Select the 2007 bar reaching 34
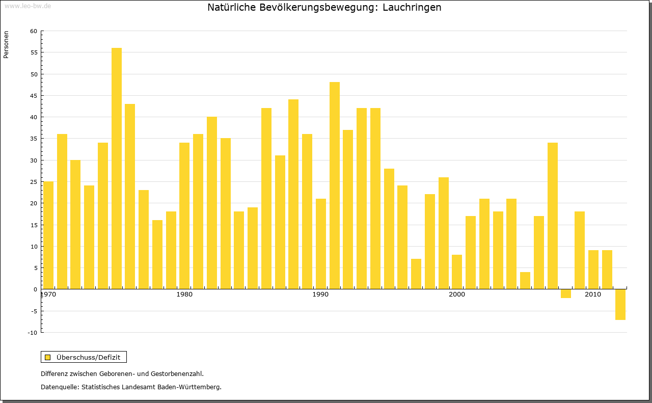The image size is (652, 403). click(553, 216)
